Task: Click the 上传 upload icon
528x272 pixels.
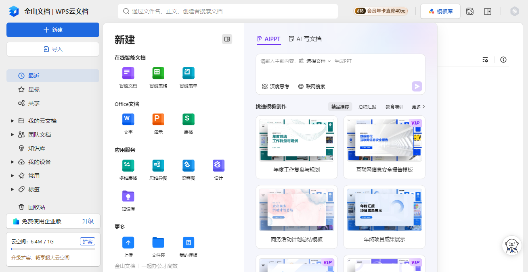Action: tap(128, 242)
